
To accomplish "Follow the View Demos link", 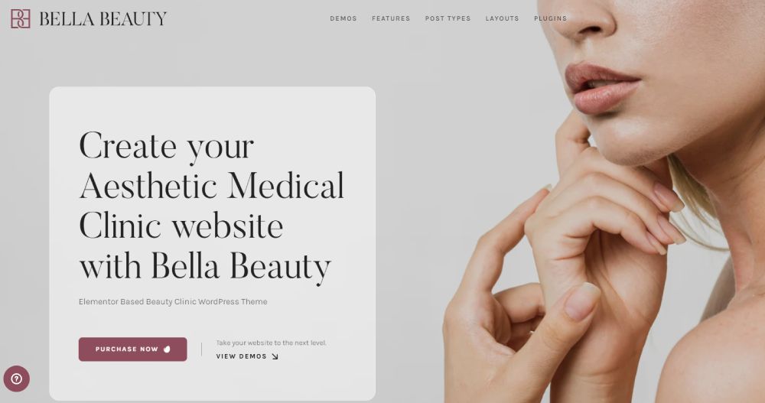I will (247, 356).
